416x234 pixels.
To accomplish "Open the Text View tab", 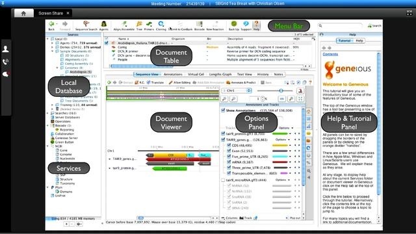I will [x=244, y=75].
